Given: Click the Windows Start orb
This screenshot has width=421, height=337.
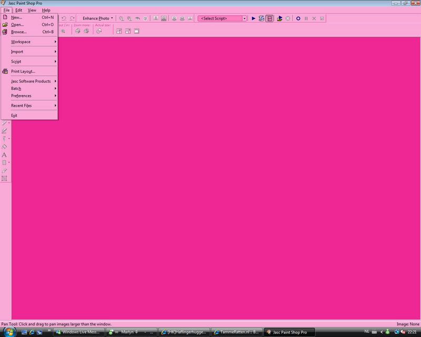Looking at the screenshot, I should (x=9, y=332).
